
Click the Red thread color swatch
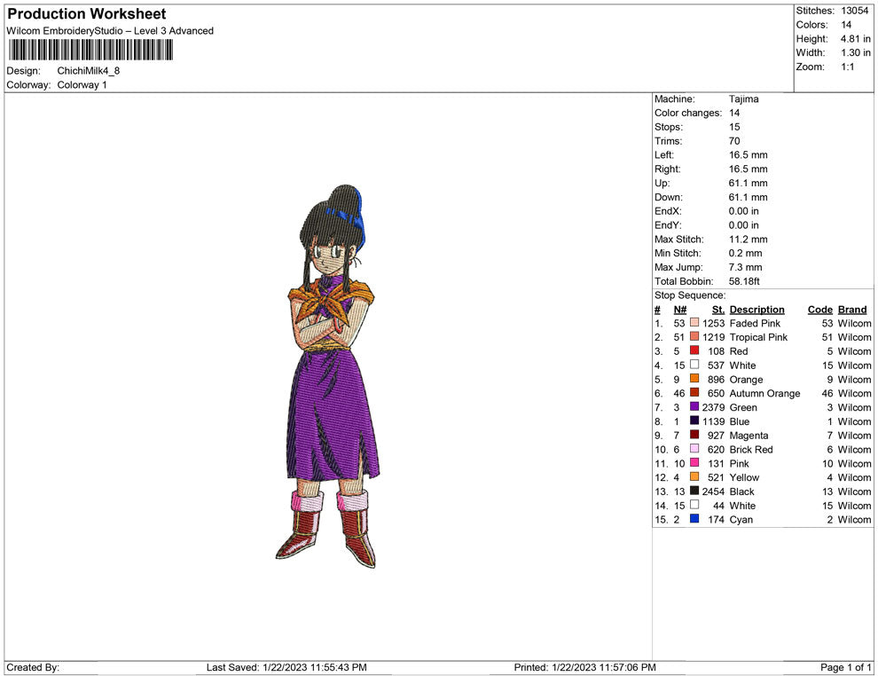click(694, 350)
